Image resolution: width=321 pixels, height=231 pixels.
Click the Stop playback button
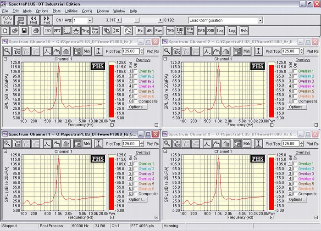point(21,20)
